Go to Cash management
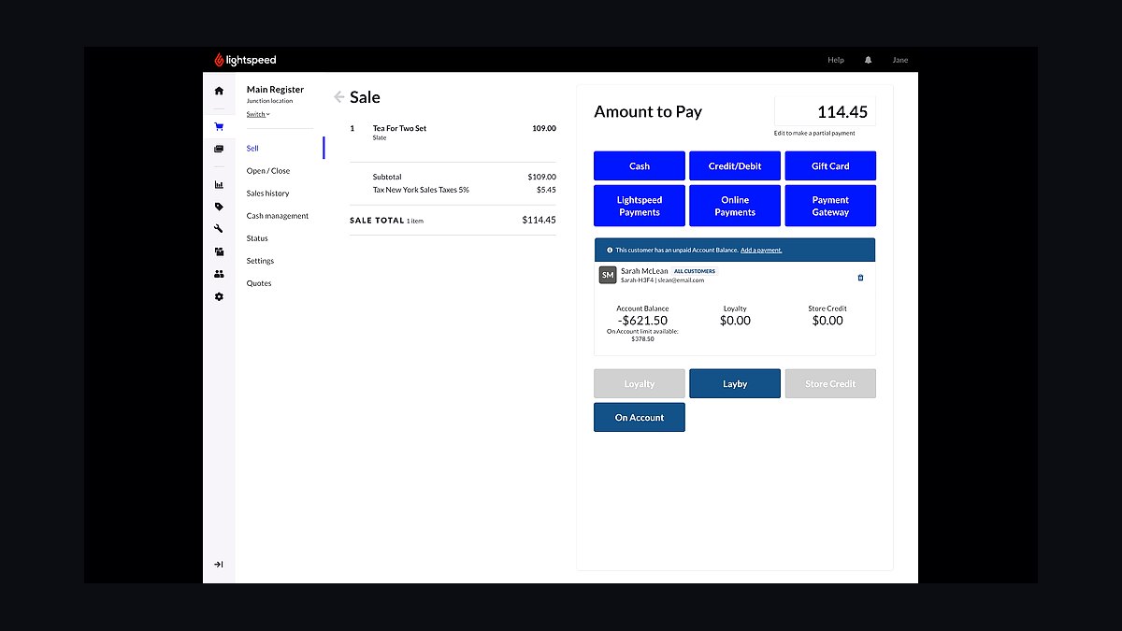This screenshot has width=1122, height=631. 278,216
